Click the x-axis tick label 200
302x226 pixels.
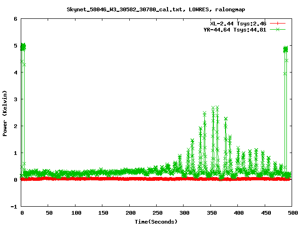click(131, 213)
